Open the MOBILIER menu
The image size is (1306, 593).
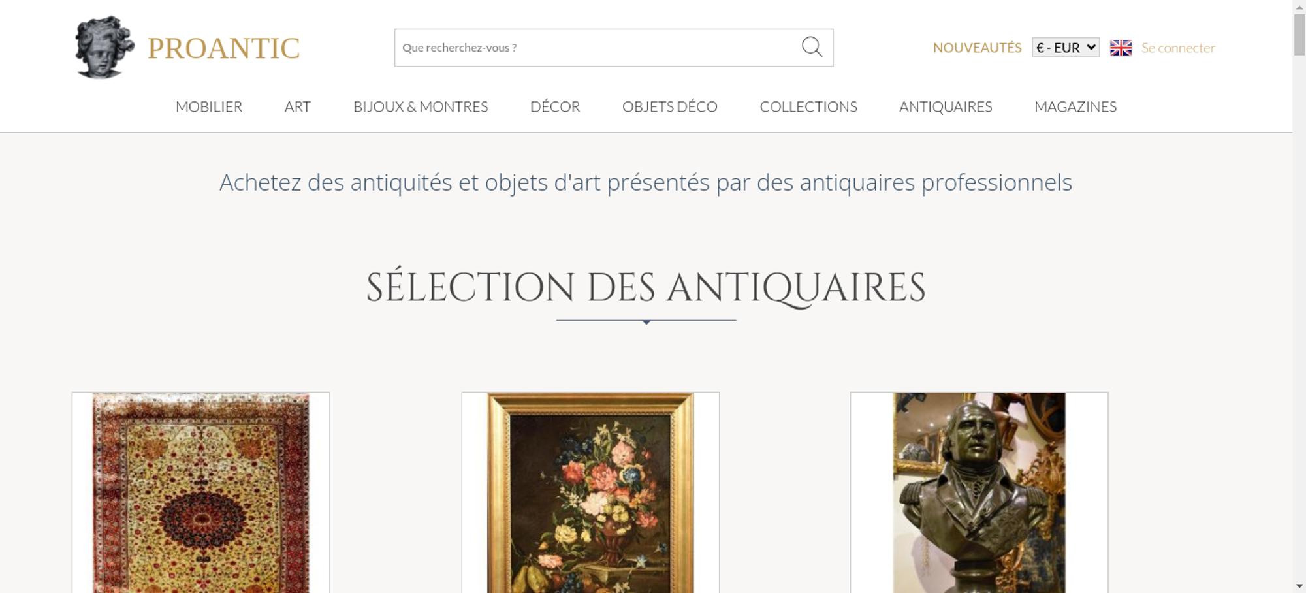pos(209,106)
